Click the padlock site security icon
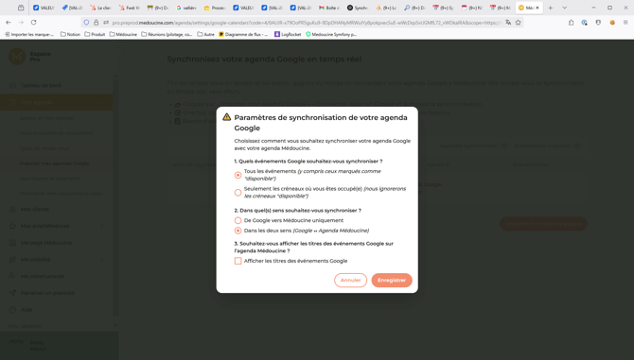634x360 pixels. click(x=96, y=23)
